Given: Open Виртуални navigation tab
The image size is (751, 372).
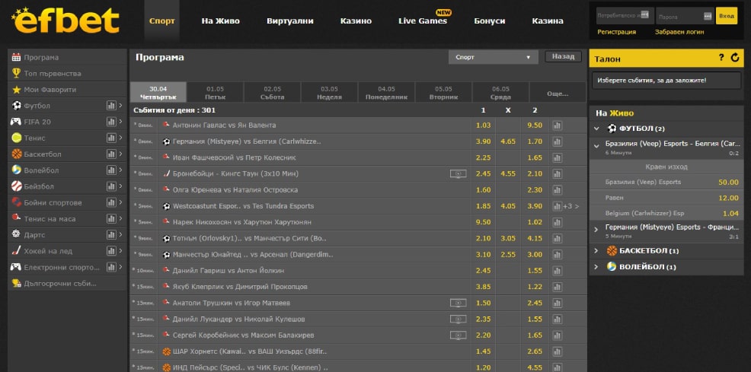Looking at the screenshot, I should (x=290, y=21).
